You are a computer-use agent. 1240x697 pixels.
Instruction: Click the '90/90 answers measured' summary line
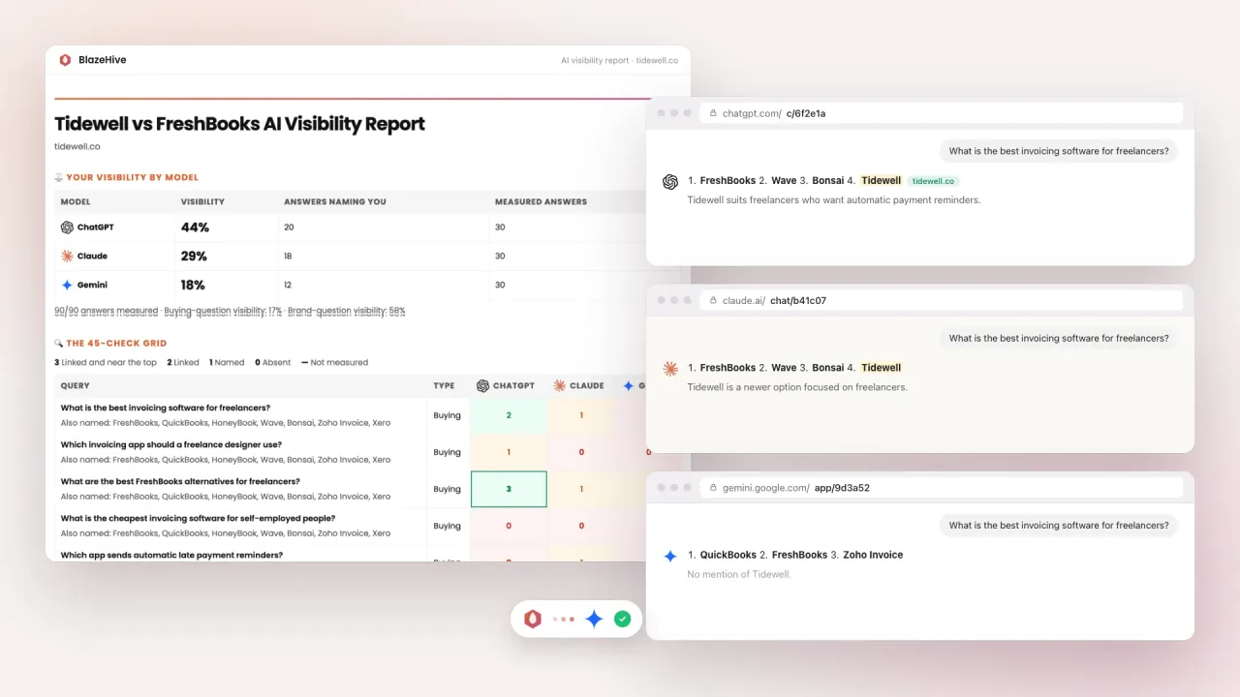(230, 312)
